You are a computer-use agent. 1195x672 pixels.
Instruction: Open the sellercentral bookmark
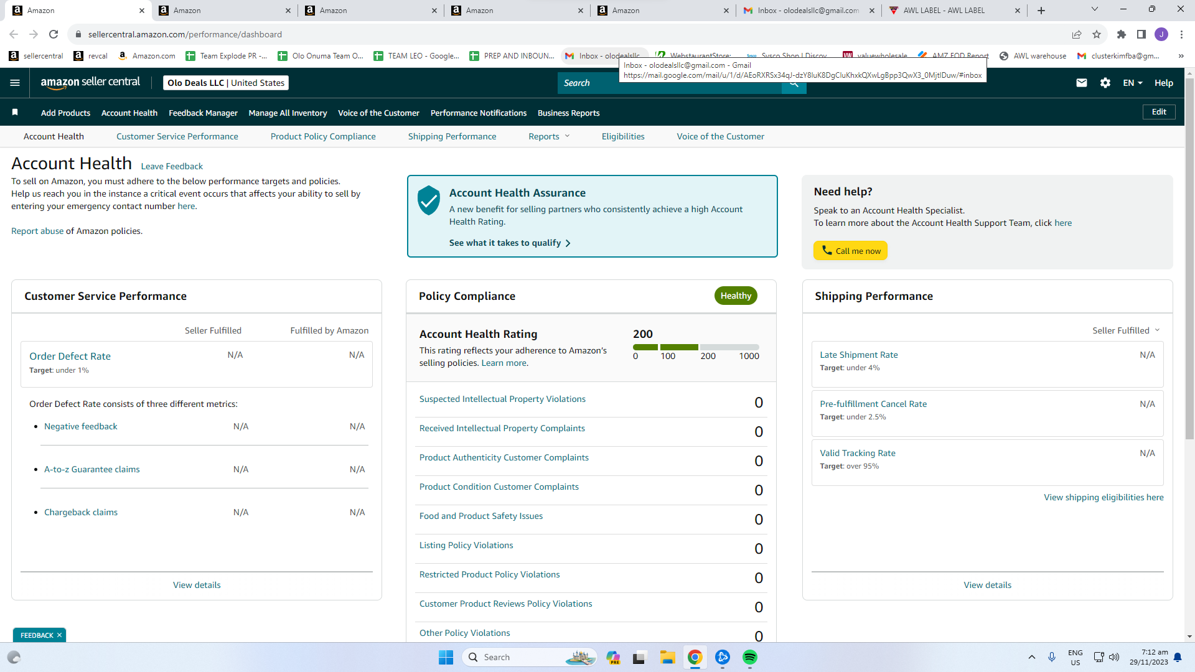(36, 56)
